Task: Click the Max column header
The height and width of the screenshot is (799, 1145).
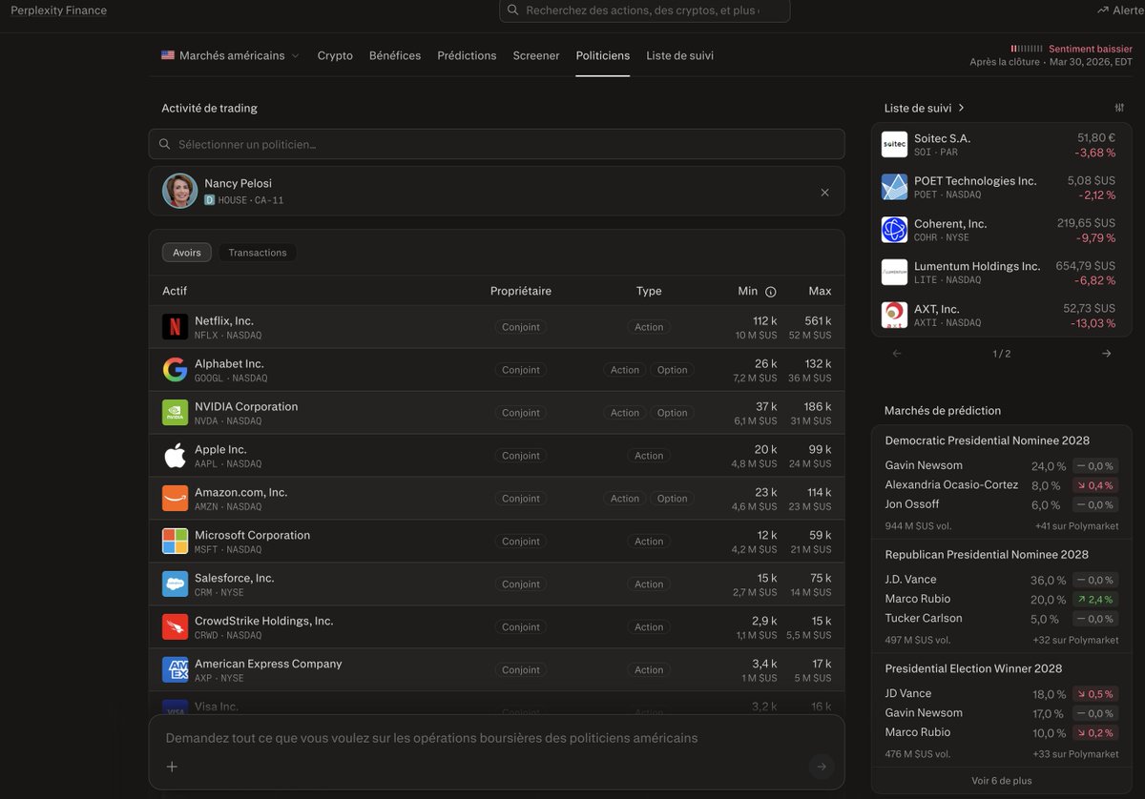Action: [x=820, y=292]
